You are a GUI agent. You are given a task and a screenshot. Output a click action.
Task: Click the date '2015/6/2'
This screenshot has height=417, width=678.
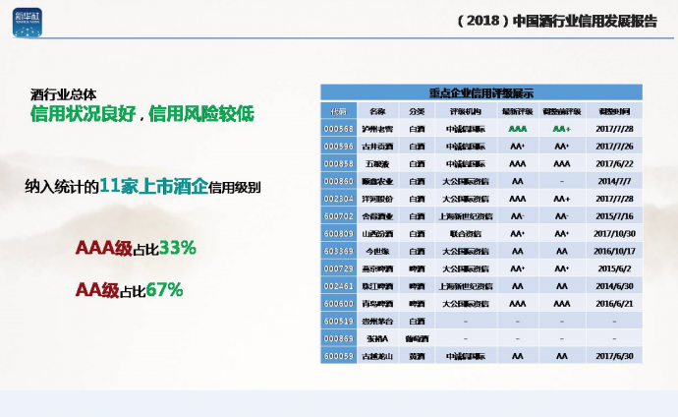coord(614,268)
